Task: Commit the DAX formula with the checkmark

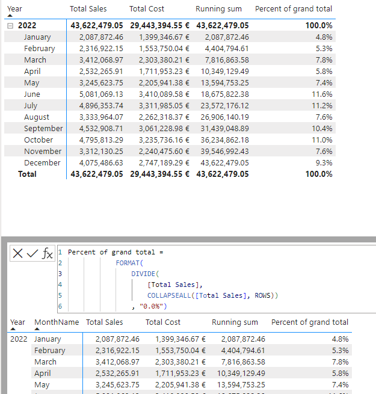Action: [32, 254]
